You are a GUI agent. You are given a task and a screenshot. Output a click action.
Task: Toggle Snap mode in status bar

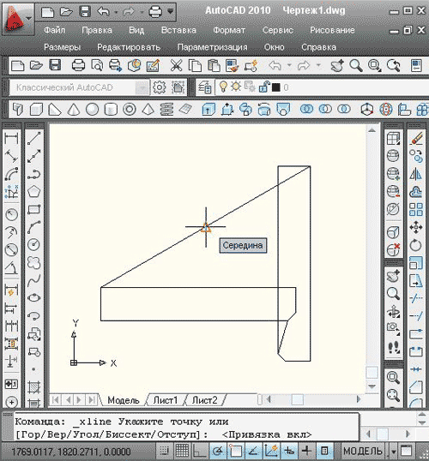coord(165,451)
